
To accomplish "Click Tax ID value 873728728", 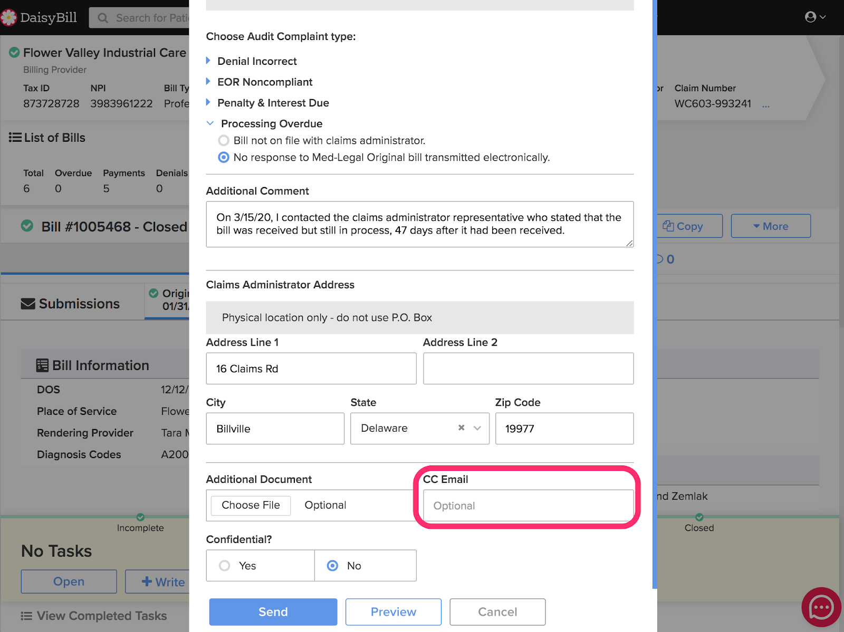I will 51,103.
